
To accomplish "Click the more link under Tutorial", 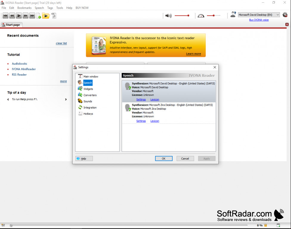I will coord(63,81).
